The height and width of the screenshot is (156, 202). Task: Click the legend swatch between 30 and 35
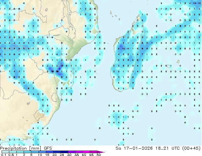[x=72, y=152]
